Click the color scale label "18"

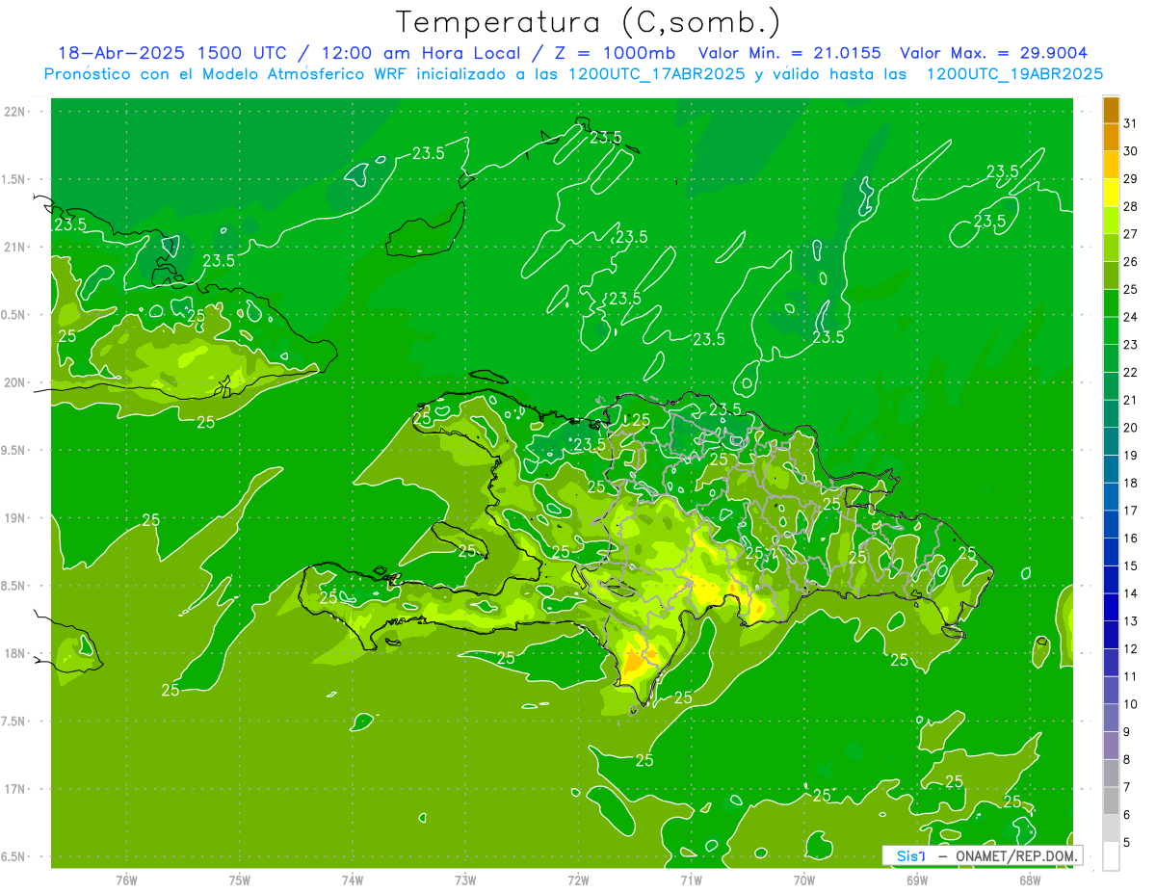pyautogui.click(x=1131, y=483)
